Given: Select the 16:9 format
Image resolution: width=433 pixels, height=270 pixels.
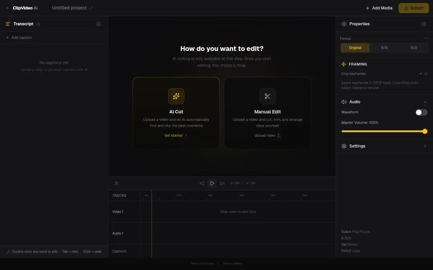Looking at the screenshot, I should tap(414, 48).
